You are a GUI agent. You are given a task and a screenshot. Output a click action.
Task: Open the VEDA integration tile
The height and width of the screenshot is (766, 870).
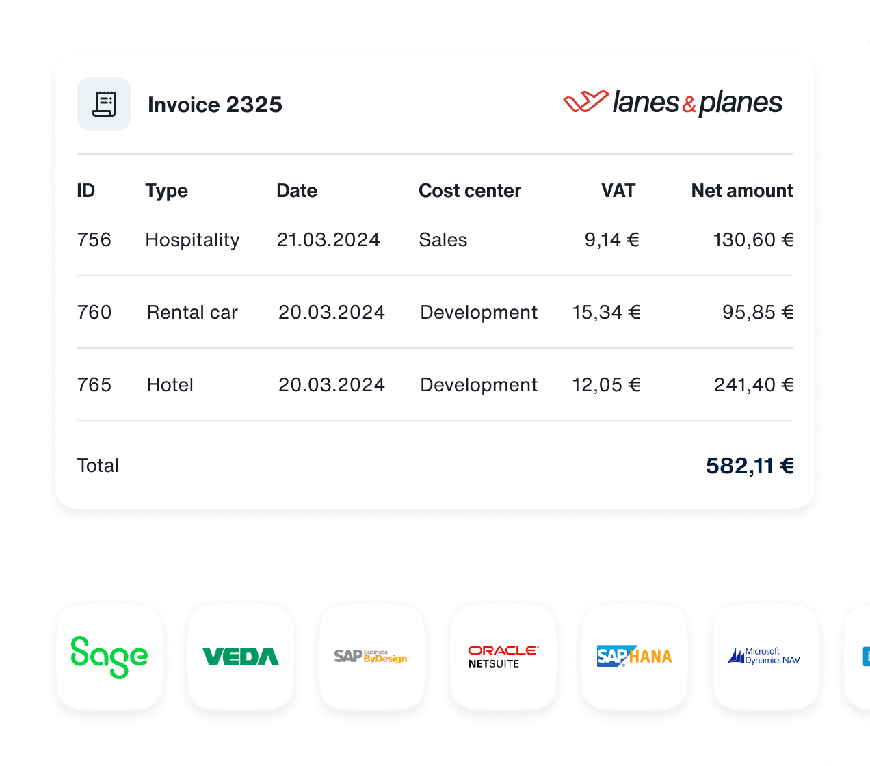point(241,657)
